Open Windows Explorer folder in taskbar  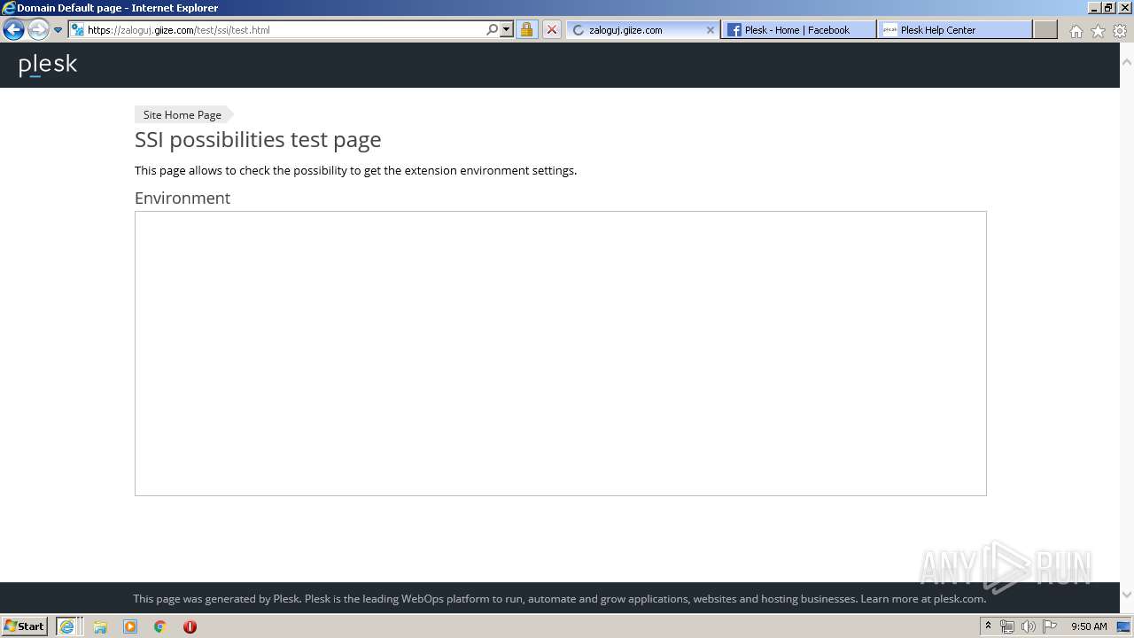click(100, 626)
